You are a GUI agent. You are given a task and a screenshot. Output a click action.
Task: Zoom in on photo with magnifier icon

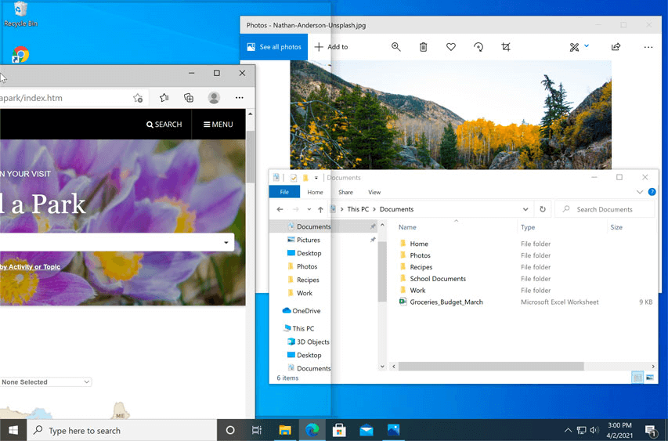point(396,47)
